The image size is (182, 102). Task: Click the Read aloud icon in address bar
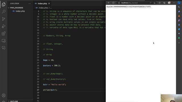(150, 3)
